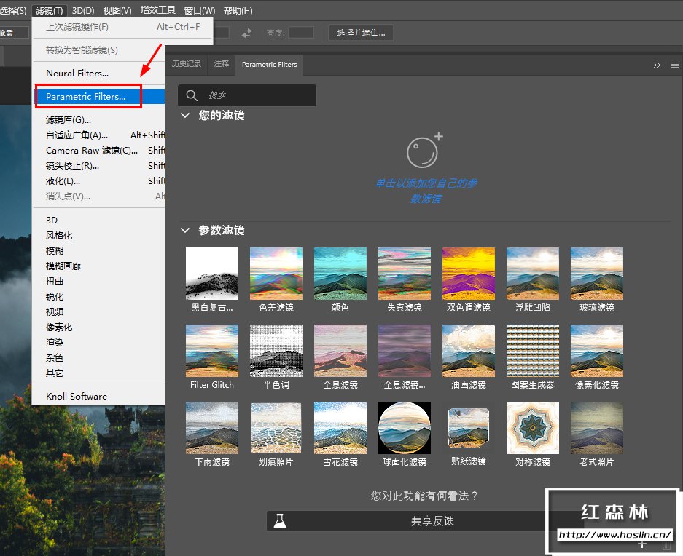Choose Parametric Filters... from the menu
The width and height of the screenshot is (683, 556).
pos(99,97)
